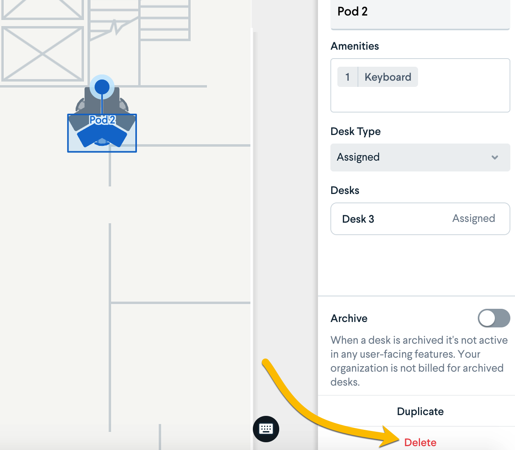The width and height of the screenshot is (515, 450).
Task: Click the Duplicate button
Action: tap(420, 411)
